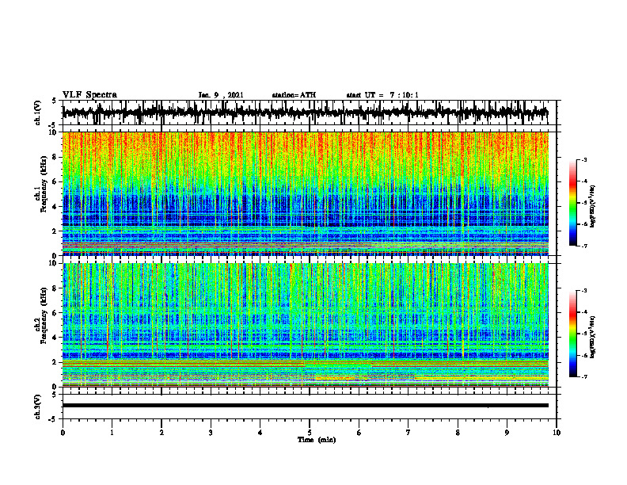
Task: Click ch.1 color bar "-7" label
Action: [x=583, y=246]
